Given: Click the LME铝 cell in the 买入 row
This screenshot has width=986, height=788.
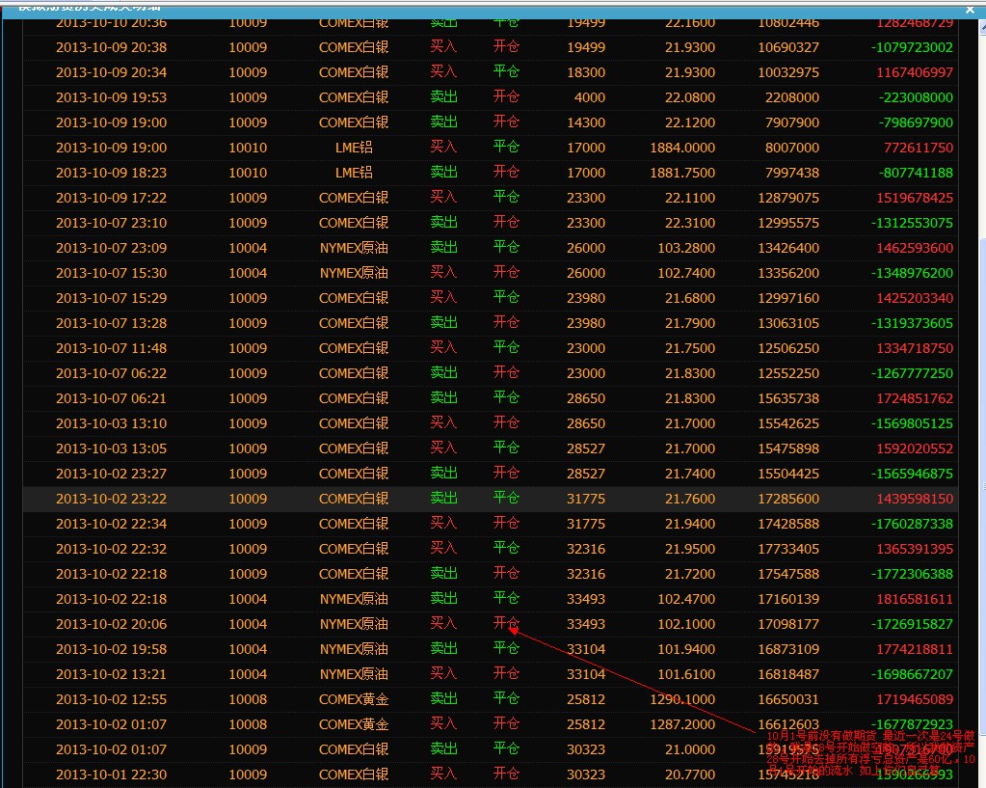Looking at the screenshot, I should tap(354, 148).
